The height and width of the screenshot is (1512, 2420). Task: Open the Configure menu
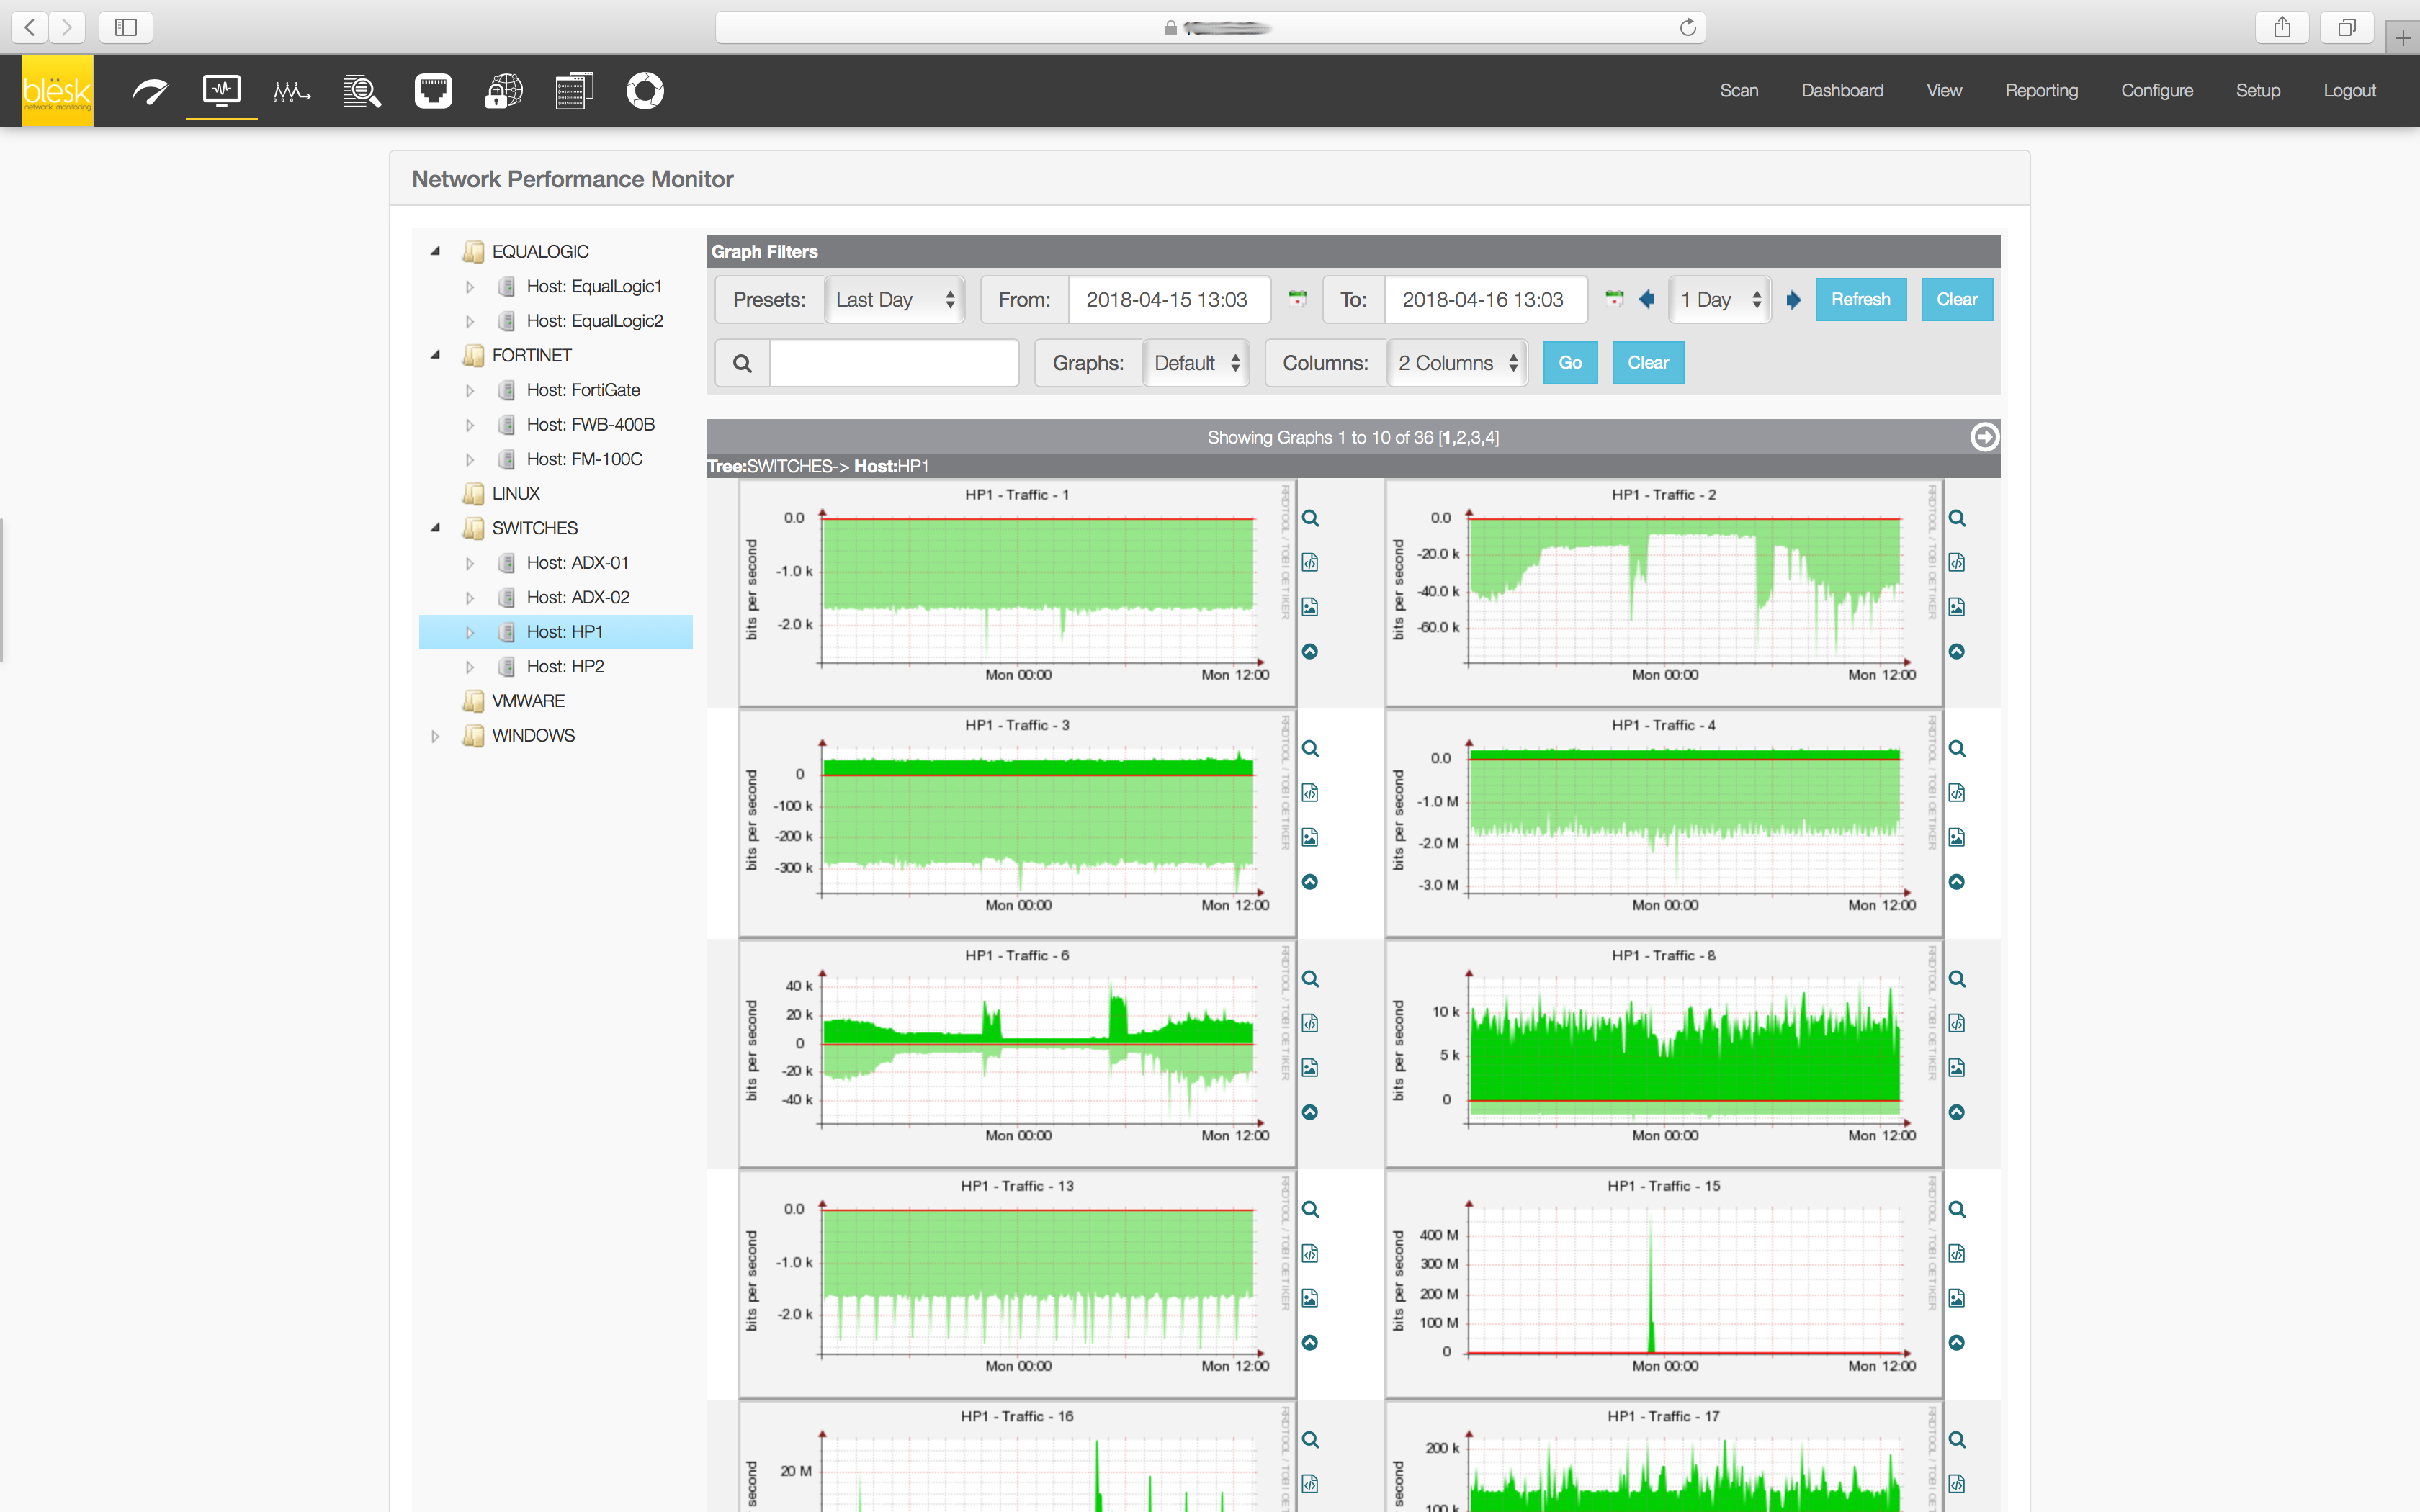pyautogui.click(x=2156, y=91)
